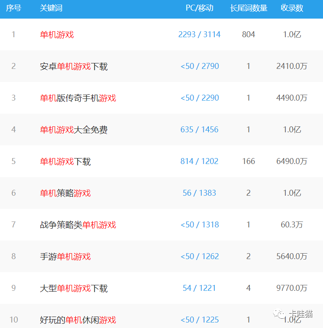This screenshot has width=323, height=328.
Task: Click the 关键词 column header
Action: [x=51, y=8]
